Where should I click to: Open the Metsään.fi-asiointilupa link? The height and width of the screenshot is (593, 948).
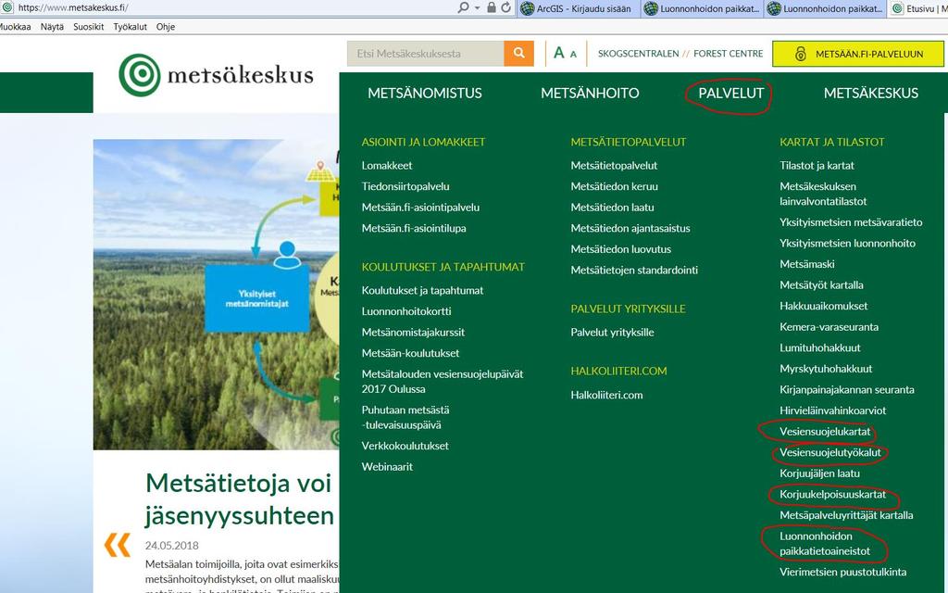point(414,228)
